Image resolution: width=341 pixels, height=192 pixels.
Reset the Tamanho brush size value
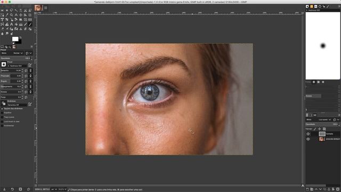coord(26,71)
